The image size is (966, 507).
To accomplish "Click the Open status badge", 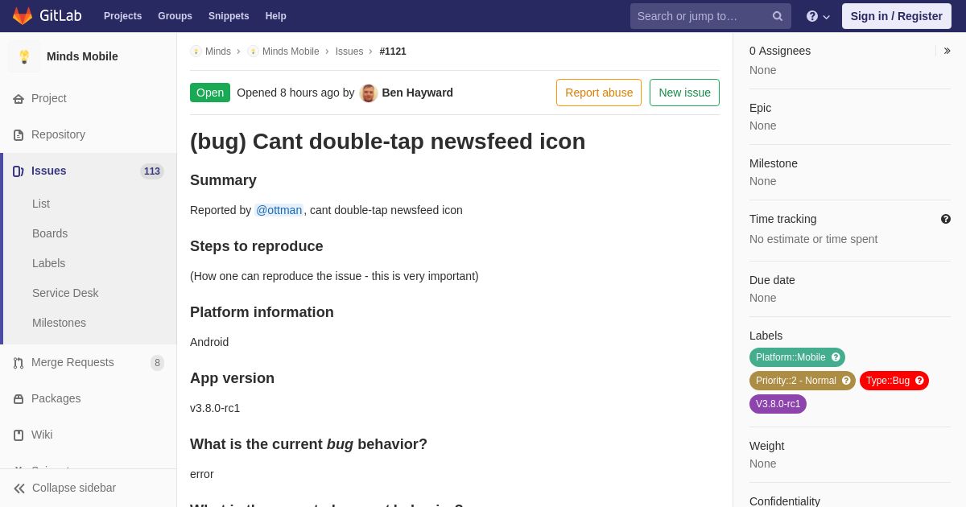I will (210, 93).
